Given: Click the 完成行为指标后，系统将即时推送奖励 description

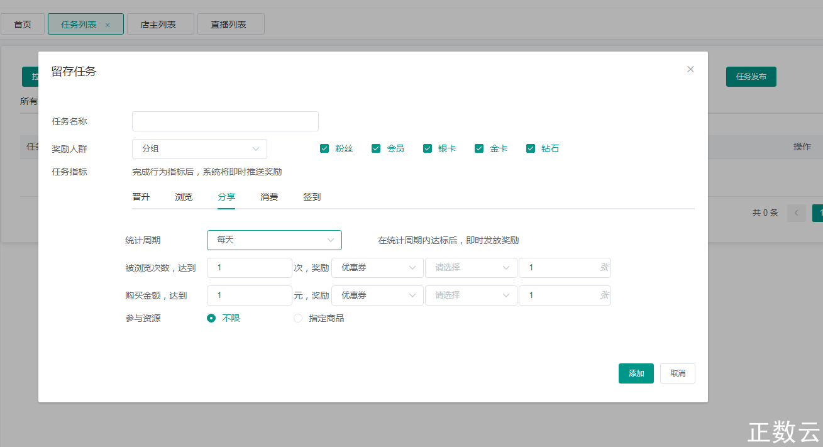Looking at the screenshot, I should (x=207, y=172).
